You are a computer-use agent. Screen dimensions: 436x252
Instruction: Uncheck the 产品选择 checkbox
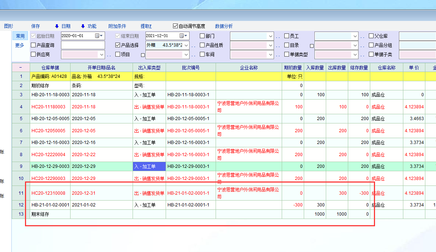(118, 45)
